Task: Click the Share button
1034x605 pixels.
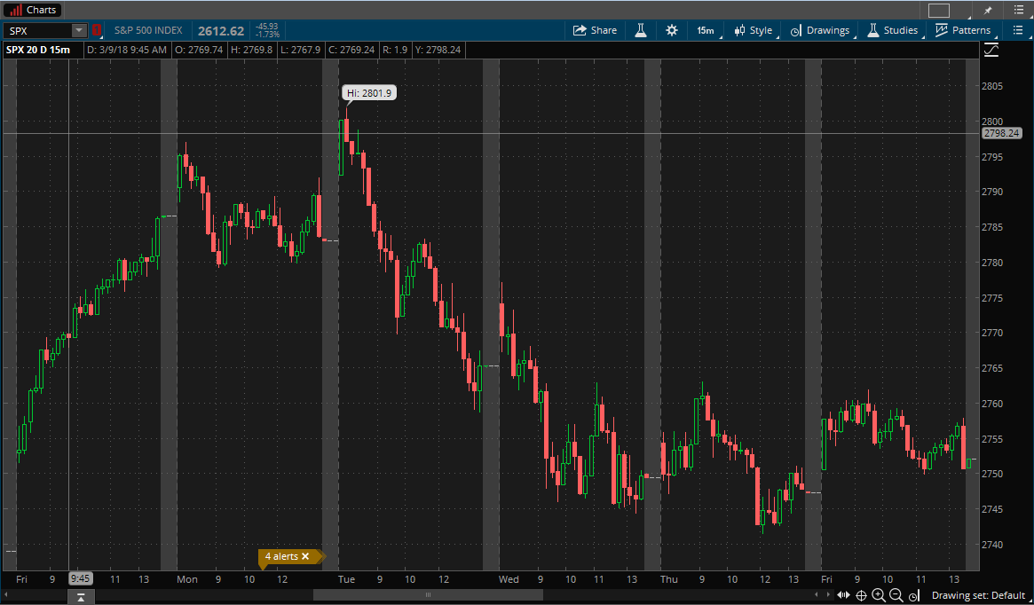Action: click(x=595, y=29)
